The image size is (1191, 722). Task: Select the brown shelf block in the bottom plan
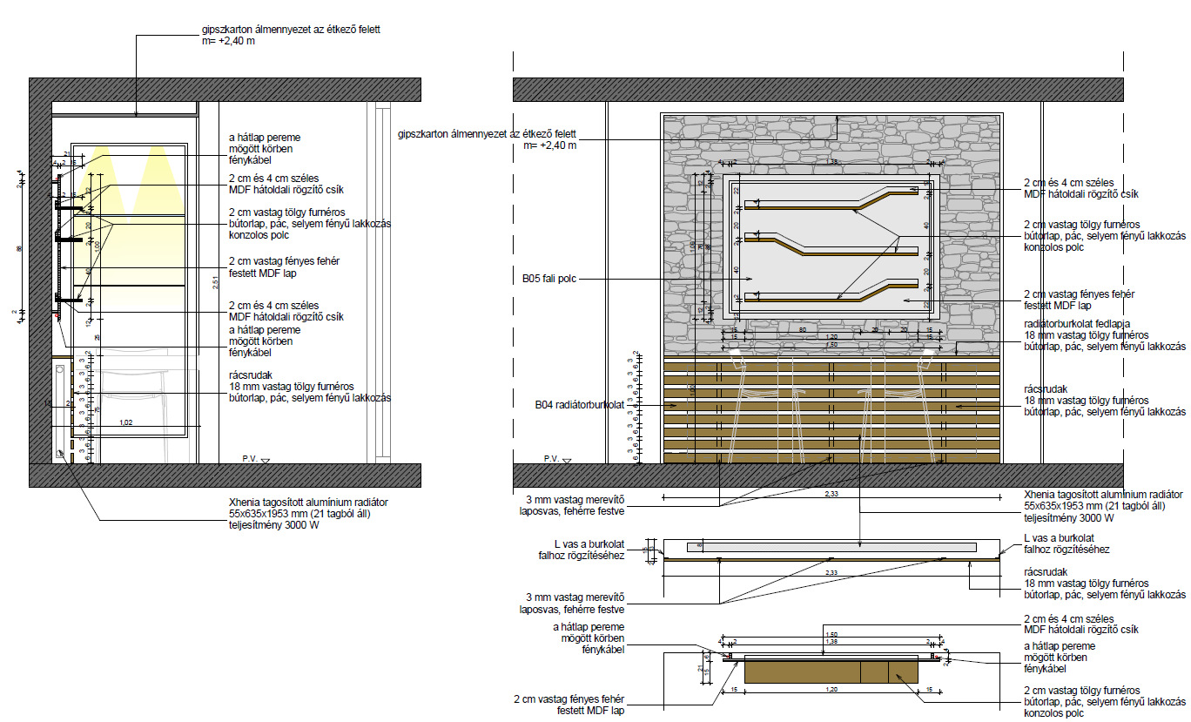[831, 671]
